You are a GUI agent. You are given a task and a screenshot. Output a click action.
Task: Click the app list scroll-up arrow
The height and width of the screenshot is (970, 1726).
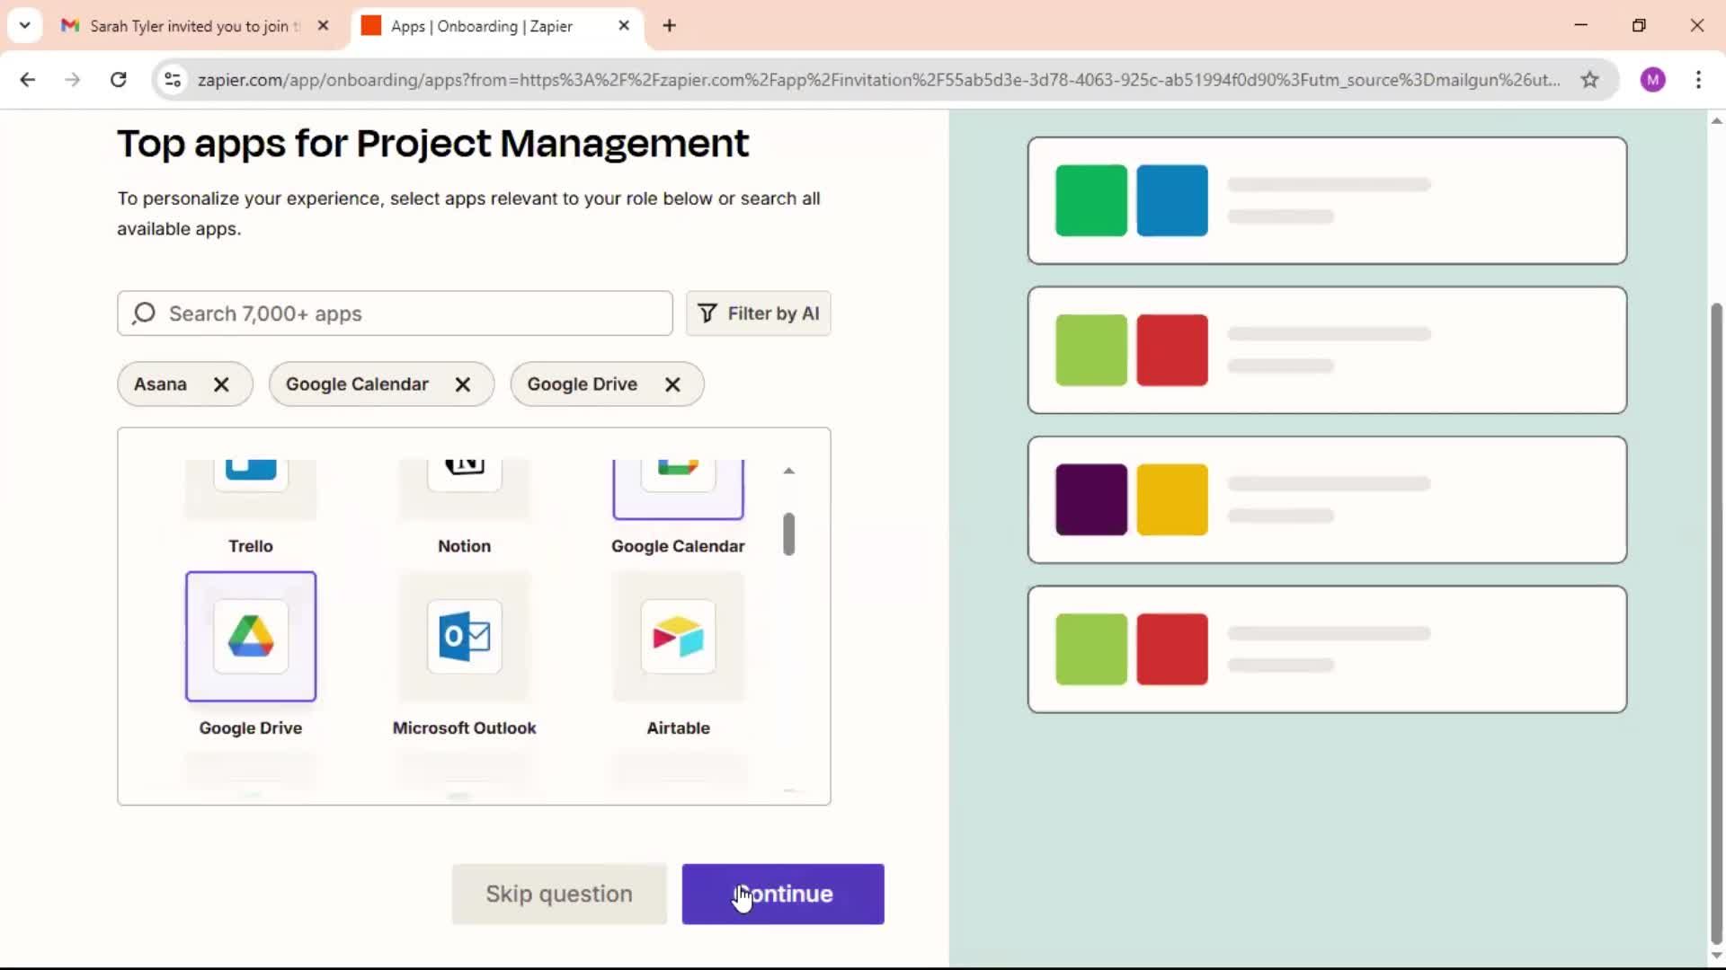788,471
